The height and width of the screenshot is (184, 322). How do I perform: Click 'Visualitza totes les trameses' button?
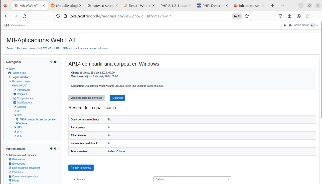pyautogui.click(x=86, y=98)
